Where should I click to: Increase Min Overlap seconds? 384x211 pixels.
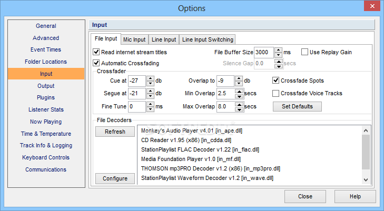pos(239,91)
